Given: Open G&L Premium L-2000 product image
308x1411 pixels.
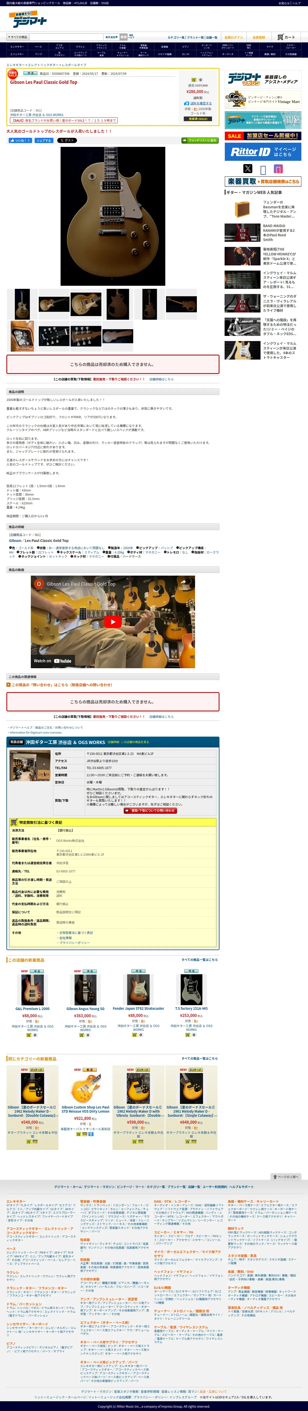Looking at the screenshot, I should pos(33,990).
